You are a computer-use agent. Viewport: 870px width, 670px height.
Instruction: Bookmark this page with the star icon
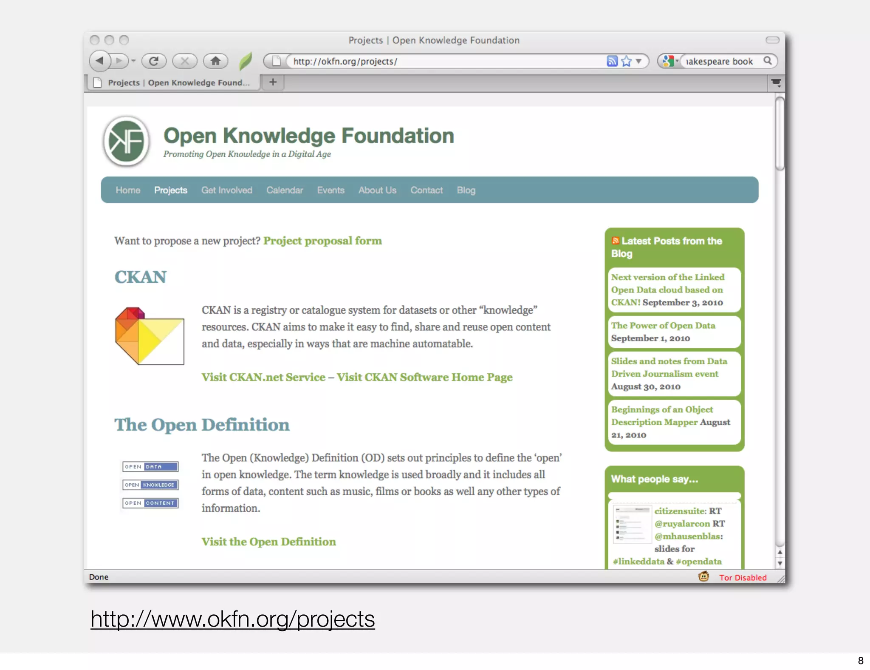(626, 61)
